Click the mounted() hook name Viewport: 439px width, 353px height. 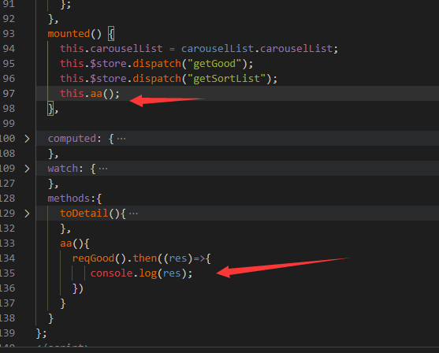[69, 34]
